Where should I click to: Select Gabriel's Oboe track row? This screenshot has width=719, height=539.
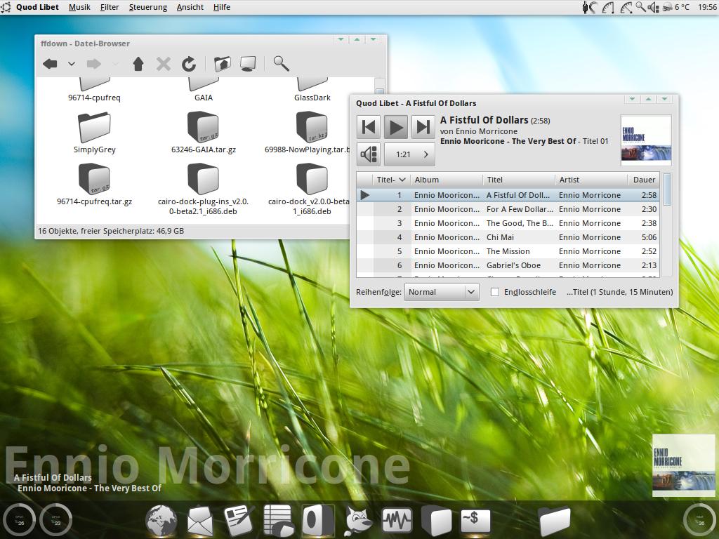point(508,265)
